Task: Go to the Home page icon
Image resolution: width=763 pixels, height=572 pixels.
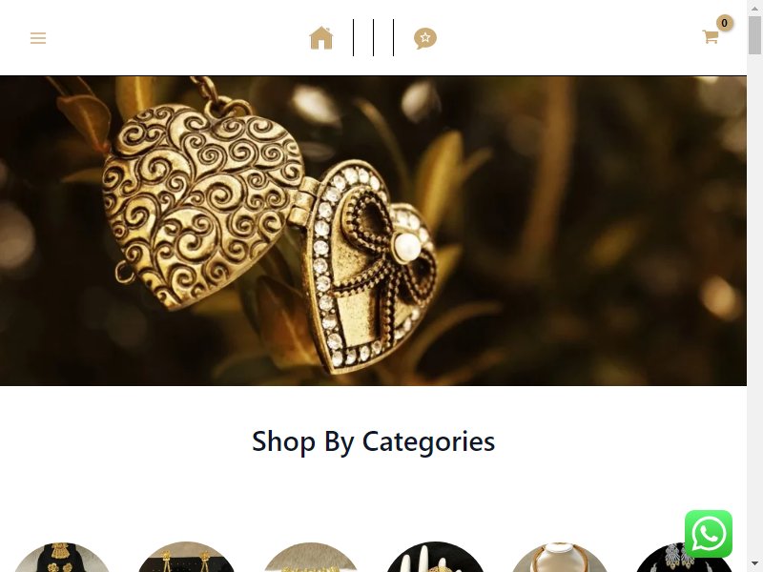Action: 321,38
